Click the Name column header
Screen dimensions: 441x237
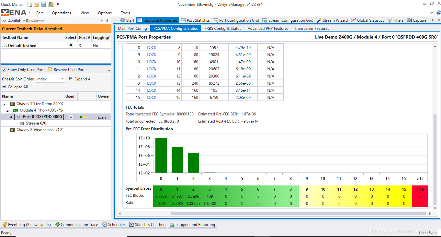click(32, 96)
